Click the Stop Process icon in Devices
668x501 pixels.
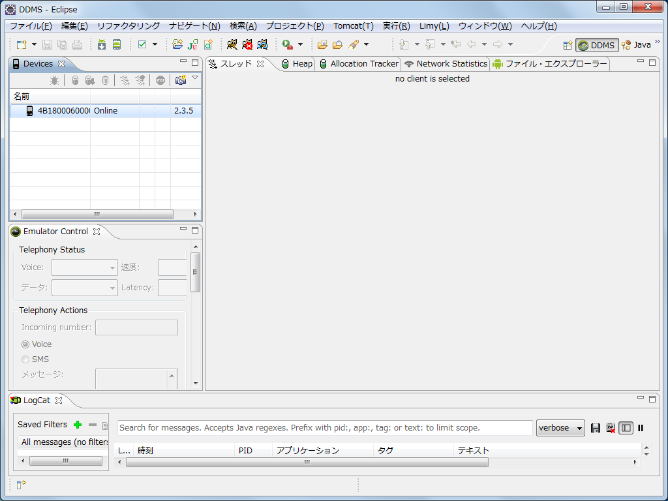tap(160, 80)
